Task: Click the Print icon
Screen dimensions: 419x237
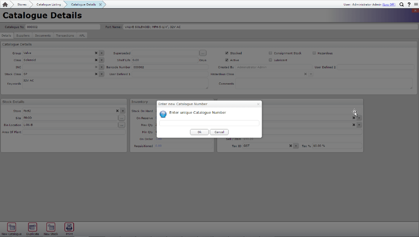Action: point(69,227)
